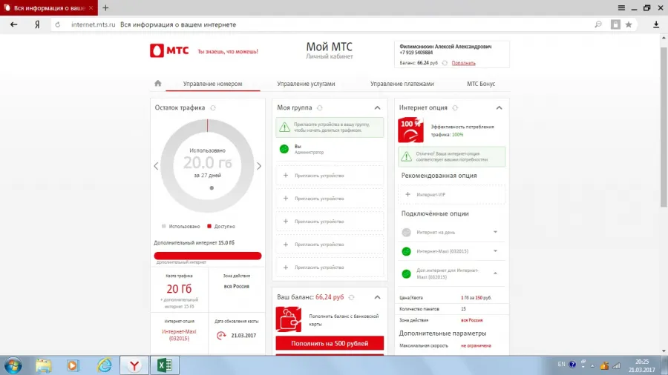Viewport: 668px width, 375px height.
Task: Open Интернет-Maxi (032015) red link
Action: point(179,335)
